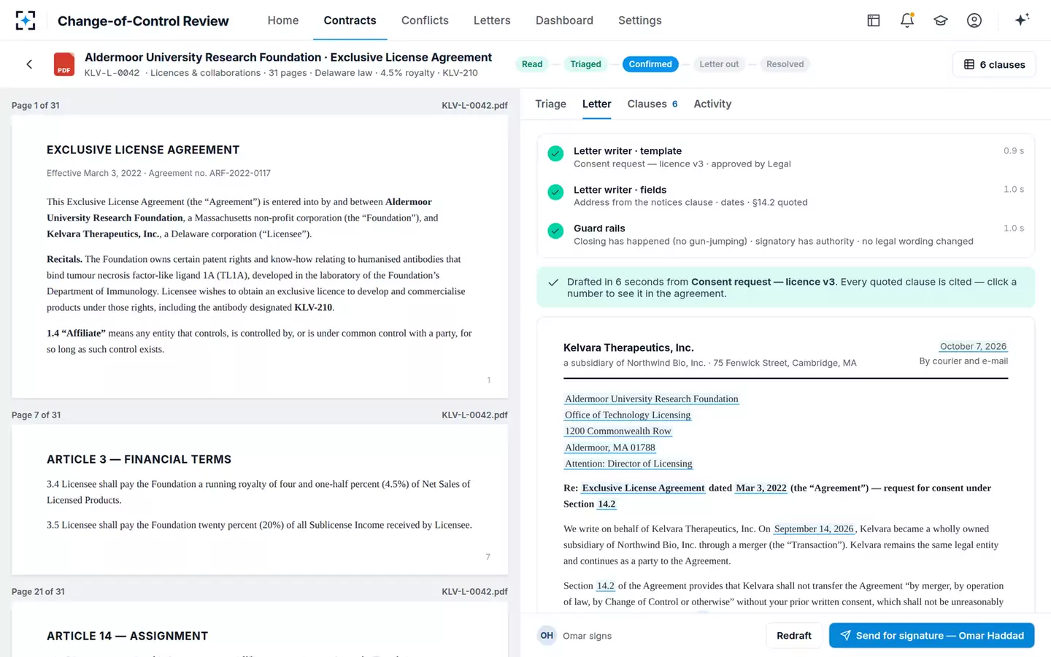Open the Letters page in top navigation
Screen dimensions: 1051x657
coord(492,20)
